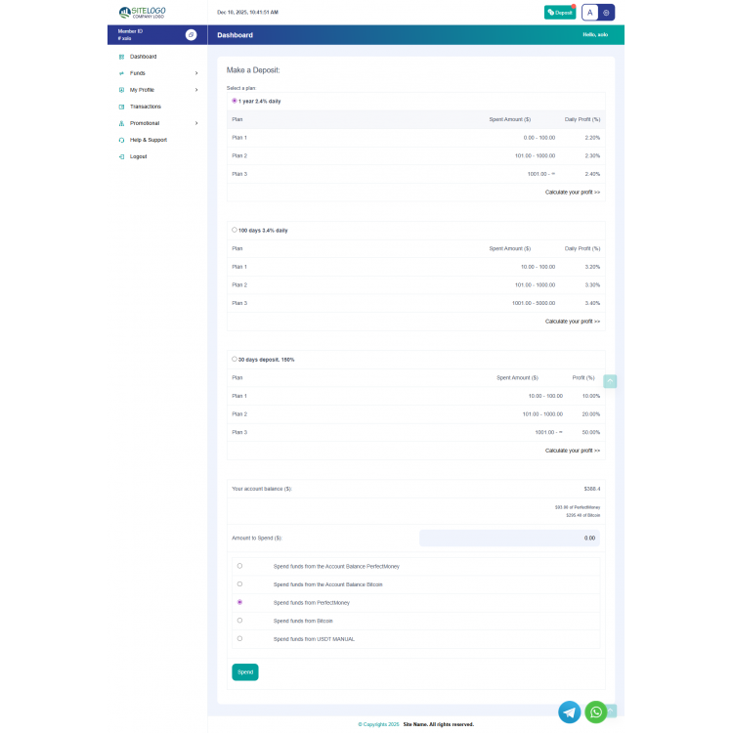The width and height of the screenshot is (733, 733).
Task: Click Calculate your profit under 1 year plan
Action: (x=573, y=193)
